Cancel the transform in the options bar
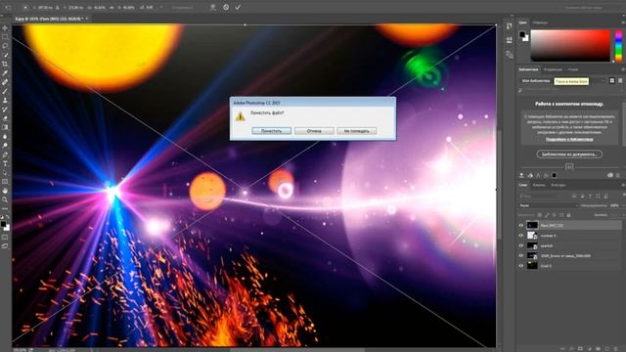 226,7
